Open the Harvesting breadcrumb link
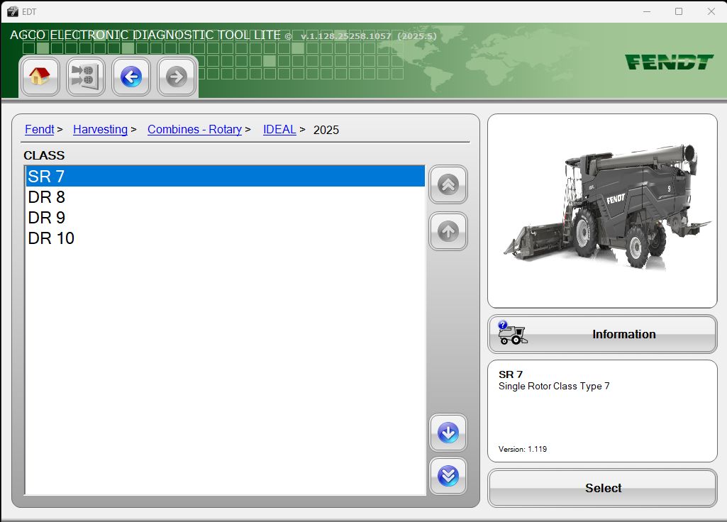 tap(100, 129)
